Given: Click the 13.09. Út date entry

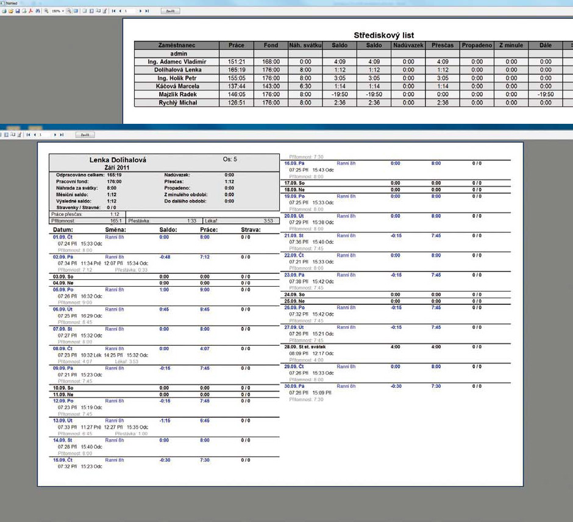Looking at the screenshot, I should pyautogui.click(x=63, y=421).
